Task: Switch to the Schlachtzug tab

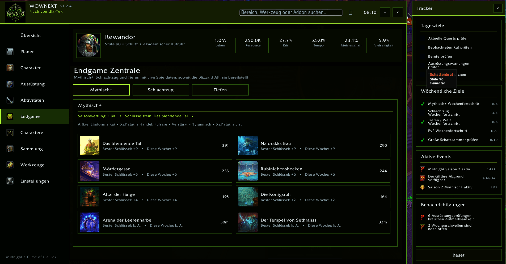Action: coord(161,90)
